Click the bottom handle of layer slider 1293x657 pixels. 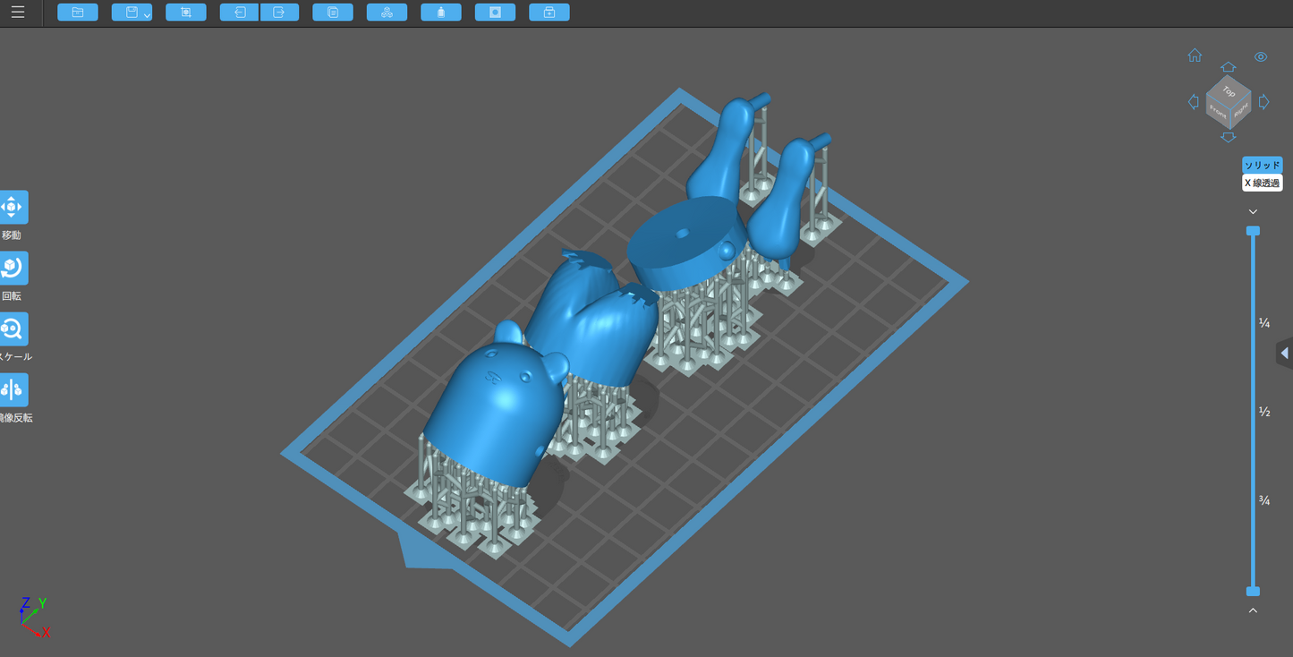coord(1253,592)
